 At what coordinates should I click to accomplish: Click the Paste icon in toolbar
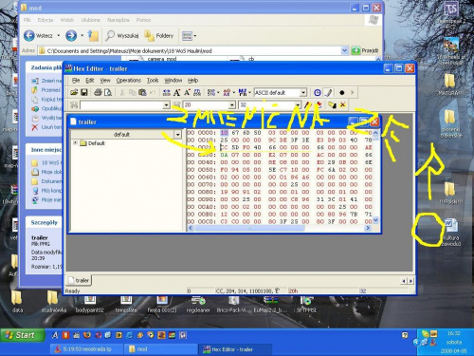[142, 92]
